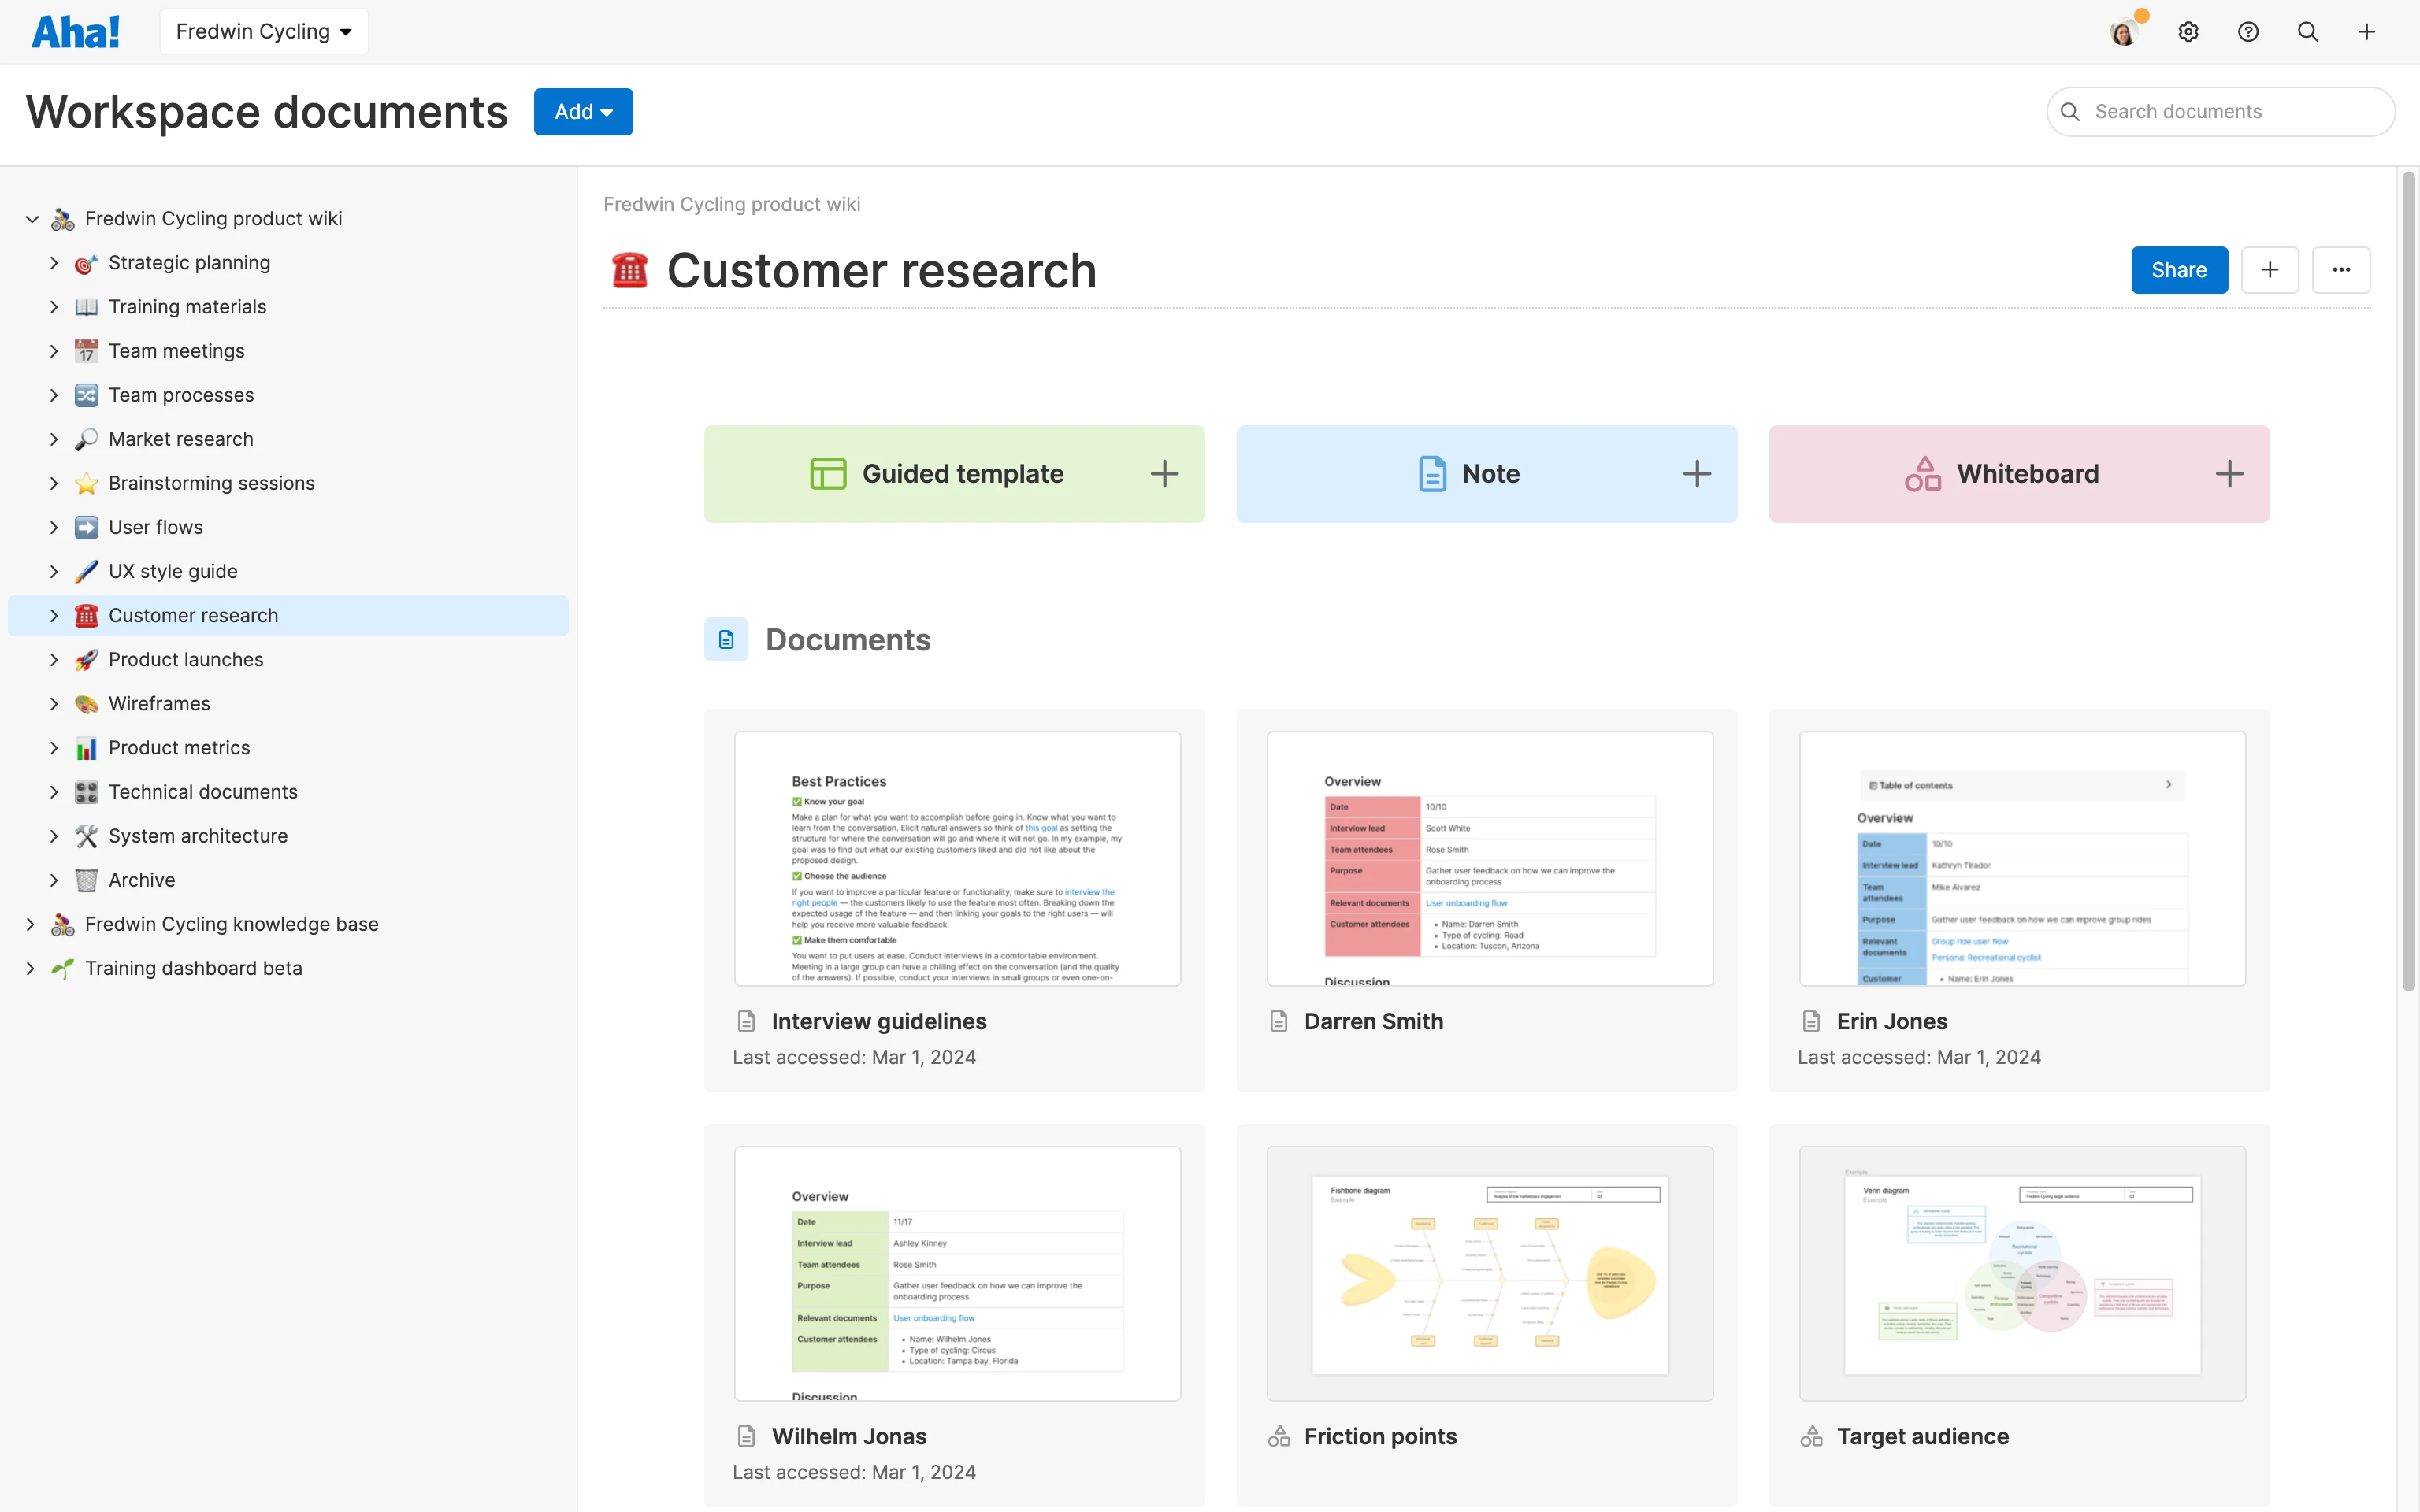
Task: Open the Interview guidelines document thumbnail
Action: [x=955, y=858]
